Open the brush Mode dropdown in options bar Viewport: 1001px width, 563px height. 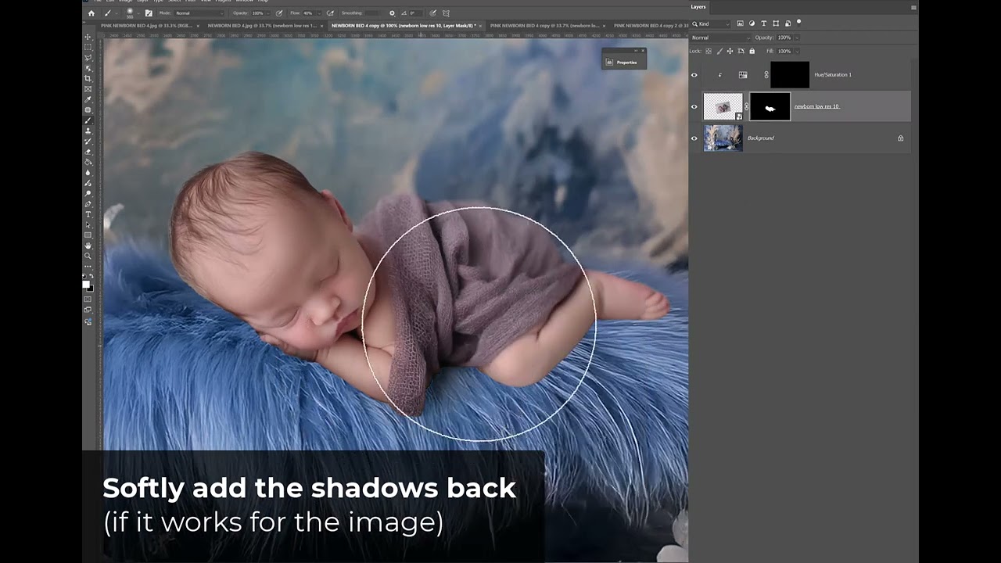point(199,13)
